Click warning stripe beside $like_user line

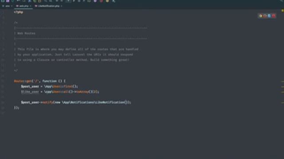pos(283,92)
